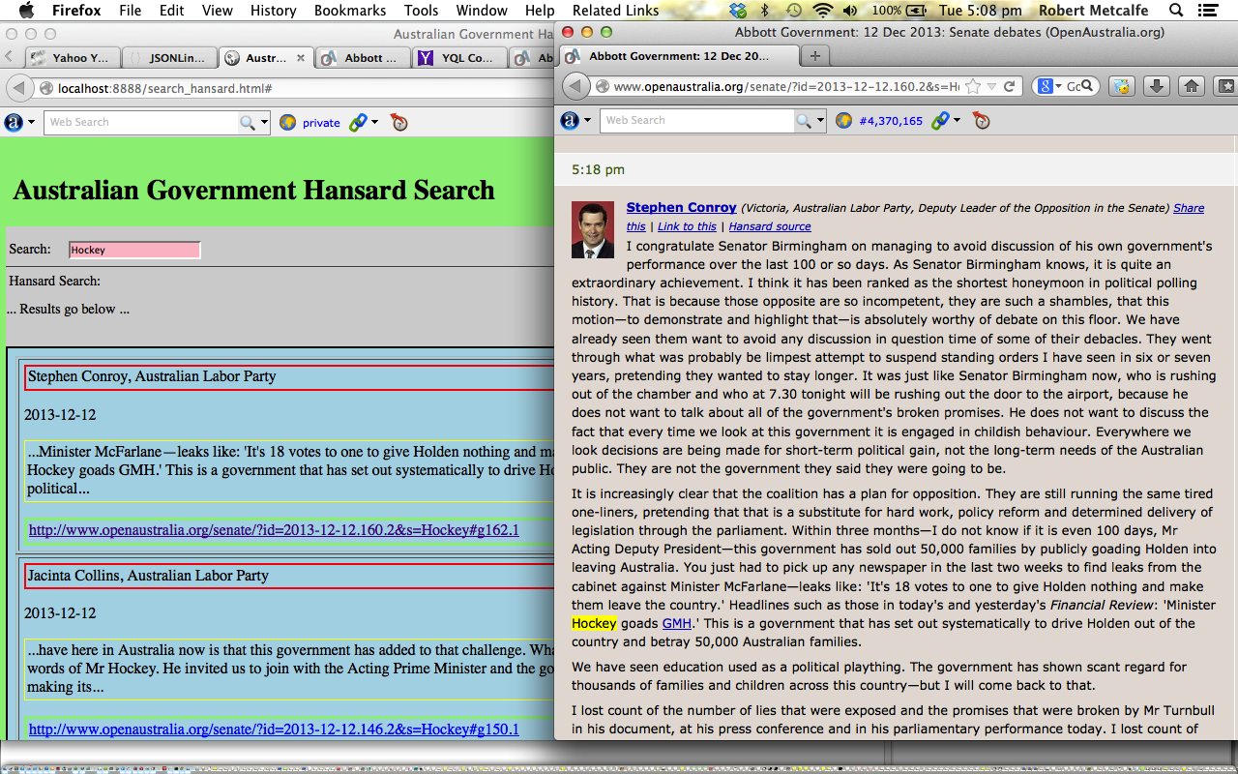This screenshot has width=1238, height=774.
Task: Switch to the Yahoo Y... tab
Action: pos(73,57)
